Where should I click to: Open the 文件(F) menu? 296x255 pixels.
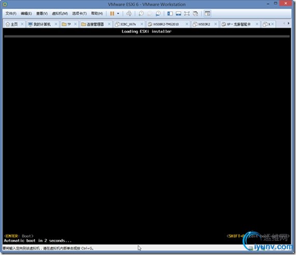point(11,14)
